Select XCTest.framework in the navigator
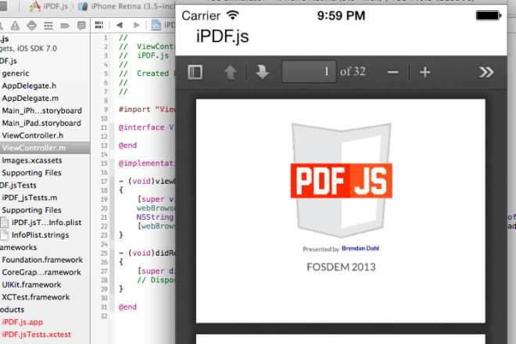This screenshot has height=344, width=516. [36, 297]
